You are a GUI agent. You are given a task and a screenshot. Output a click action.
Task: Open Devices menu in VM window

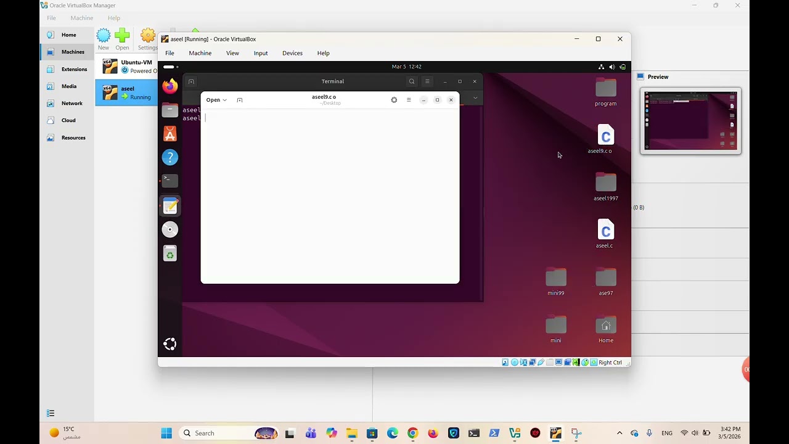[292, 53]
